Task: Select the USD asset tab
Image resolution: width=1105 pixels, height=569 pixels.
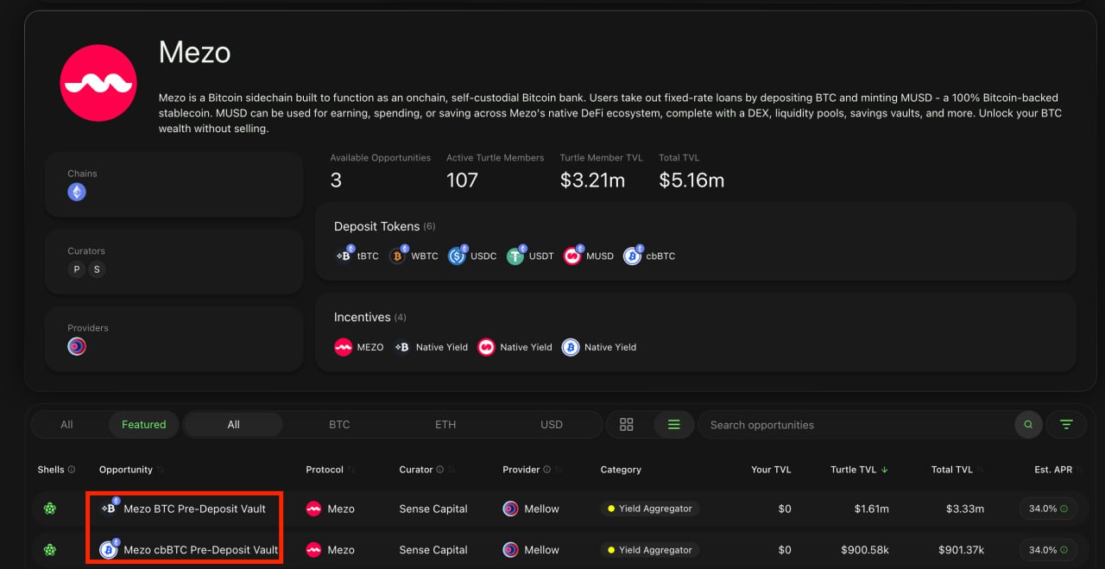Action: coord(552,425)
